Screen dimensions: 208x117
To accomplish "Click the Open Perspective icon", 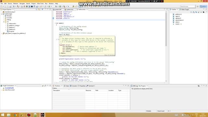I will click(198, 6).
